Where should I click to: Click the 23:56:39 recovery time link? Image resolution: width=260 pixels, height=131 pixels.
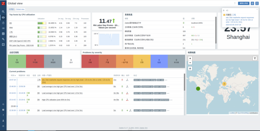[x=22, y=86]
